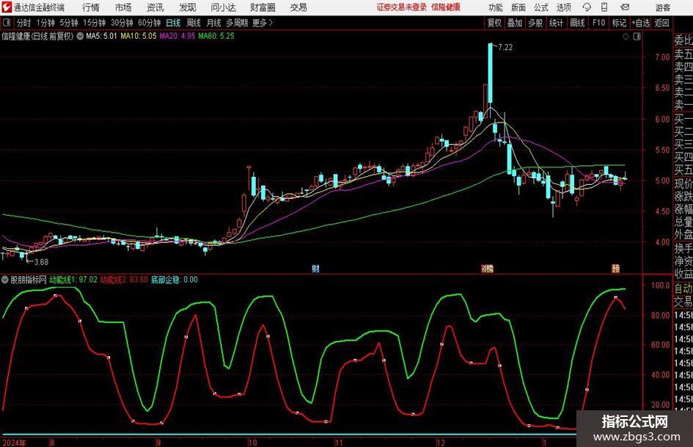Switch to 60分钟 period tab
The width and height of the screenshot is (693, 447).
click(x=149, y=23)
